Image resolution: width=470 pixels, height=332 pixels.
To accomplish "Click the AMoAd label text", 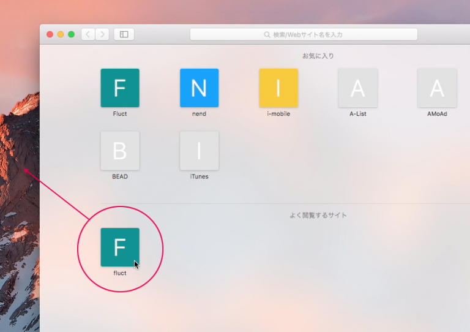I will point(437,114).
